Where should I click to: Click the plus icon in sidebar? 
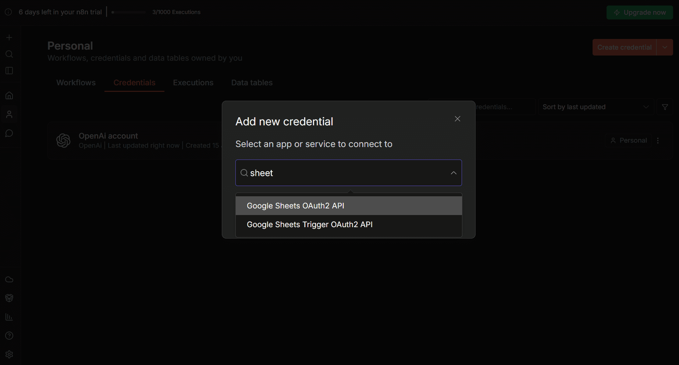[x=9, y=37]
